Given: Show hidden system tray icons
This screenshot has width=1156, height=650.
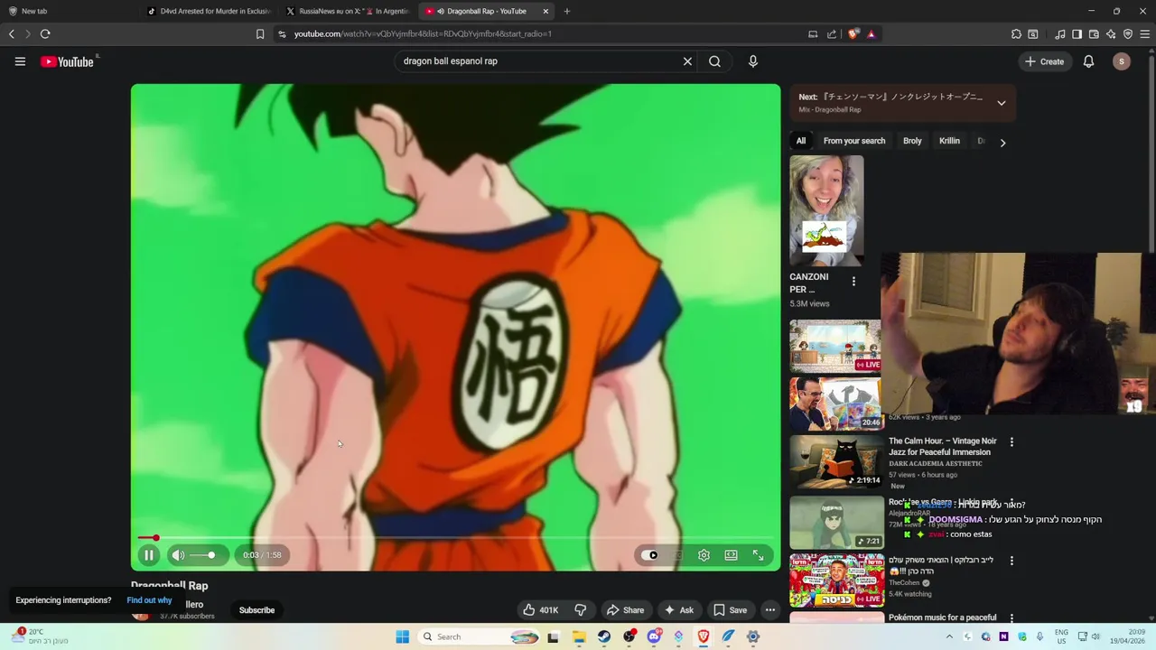Looking at the screenshot, I should 949,636.
